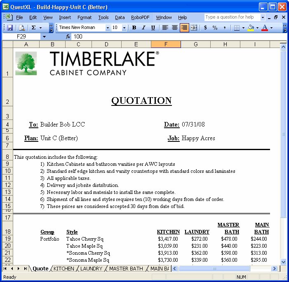The height and width of the screenshot is (282, 289).
Task: Apply red Font Color
Action: 265,28
